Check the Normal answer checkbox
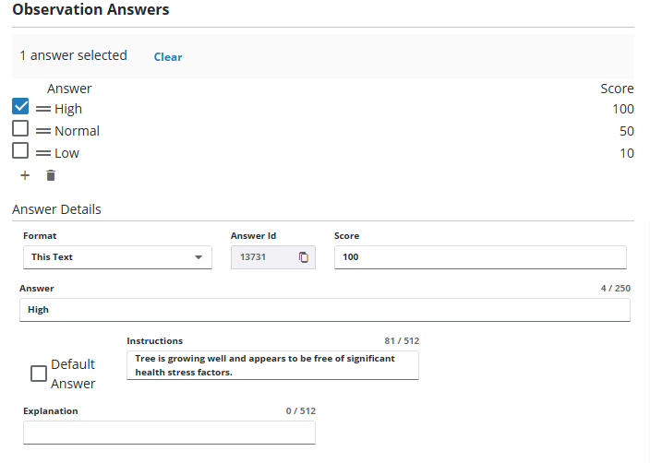 (21, 130)
